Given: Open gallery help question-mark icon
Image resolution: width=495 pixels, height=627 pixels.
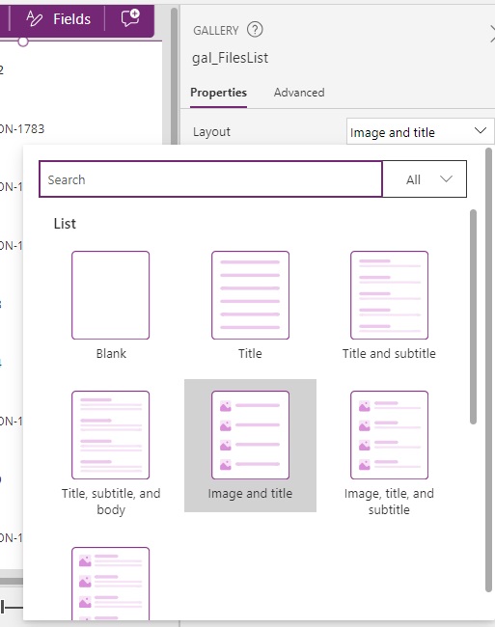Looking at the screenshot, I should [255, 30].
